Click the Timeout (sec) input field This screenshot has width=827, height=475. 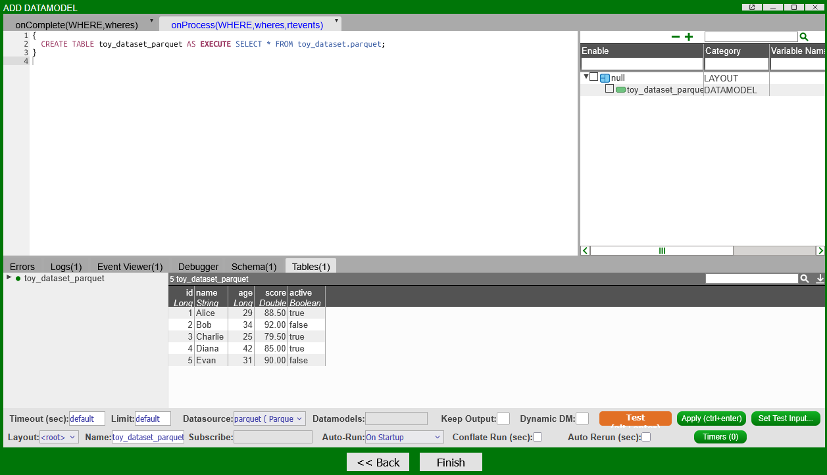click(87, 418)
